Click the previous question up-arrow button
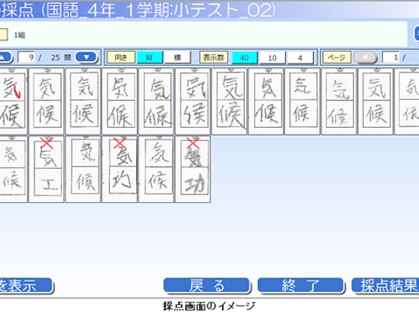 point(4,58)
